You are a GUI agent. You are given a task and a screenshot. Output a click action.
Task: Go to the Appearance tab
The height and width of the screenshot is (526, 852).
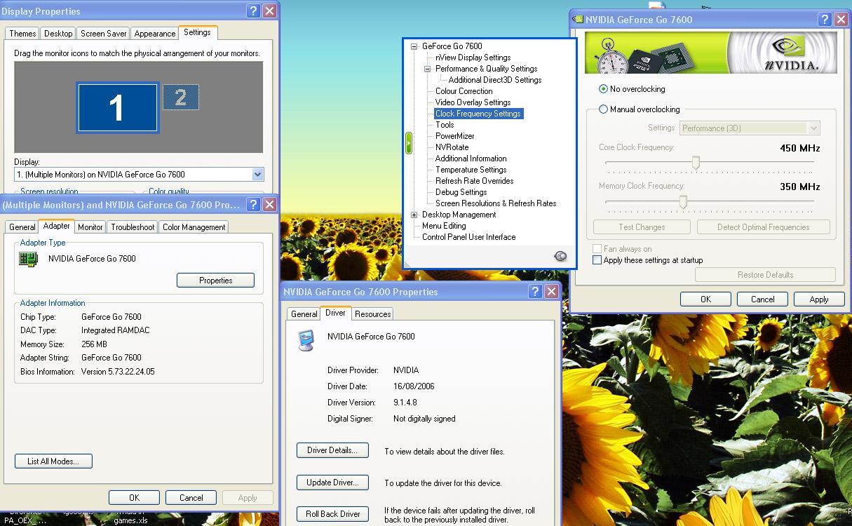click(x=154, y=34)
